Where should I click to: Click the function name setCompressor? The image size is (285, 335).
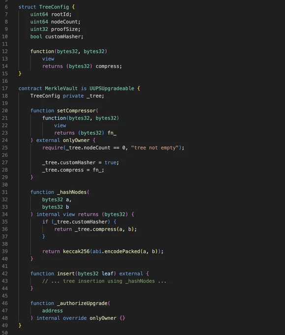[x=76, y=111]
